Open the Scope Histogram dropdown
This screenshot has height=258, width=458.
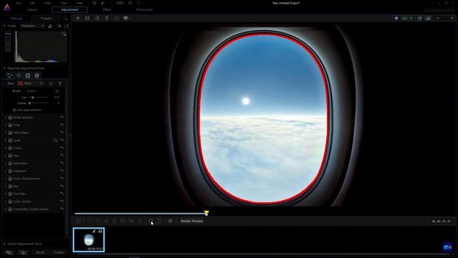point(32,26)
